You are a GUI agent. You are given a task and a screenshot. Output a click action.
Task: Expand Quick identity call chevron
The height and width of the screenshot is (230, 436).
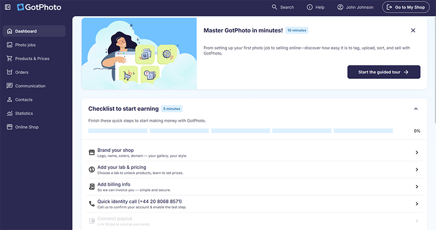pyautogui.click(x=417, y=204)
